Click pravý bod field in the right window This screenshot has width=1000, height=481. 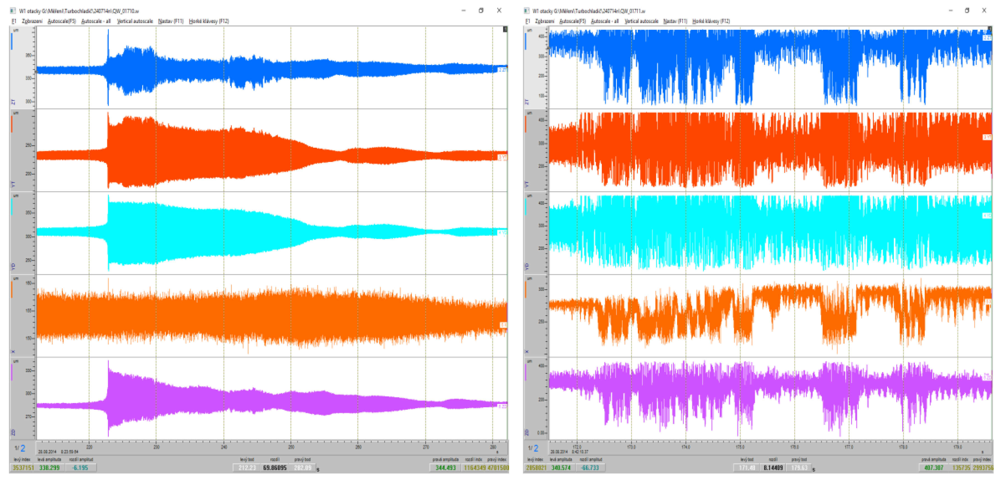[799, 467]
